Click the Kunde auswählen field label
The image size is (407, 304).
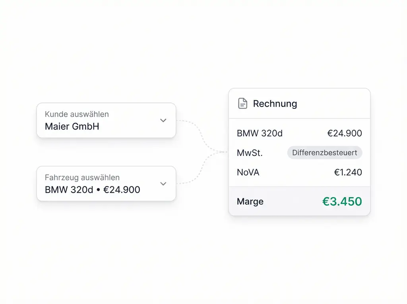(x=77, y=114)
